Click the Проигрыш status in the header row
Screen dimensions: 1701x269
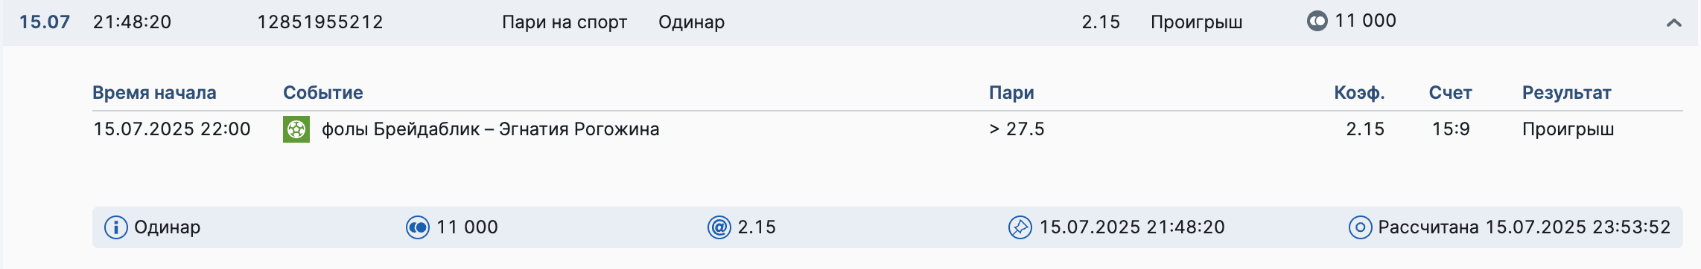pyautogui.click(x=1196, y=22)
